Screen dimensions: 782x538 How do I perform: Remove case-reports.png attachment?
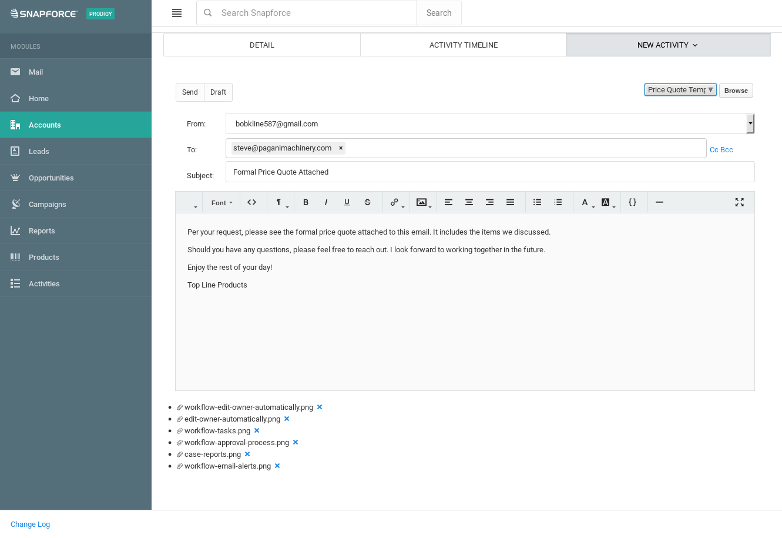[247, 454]
